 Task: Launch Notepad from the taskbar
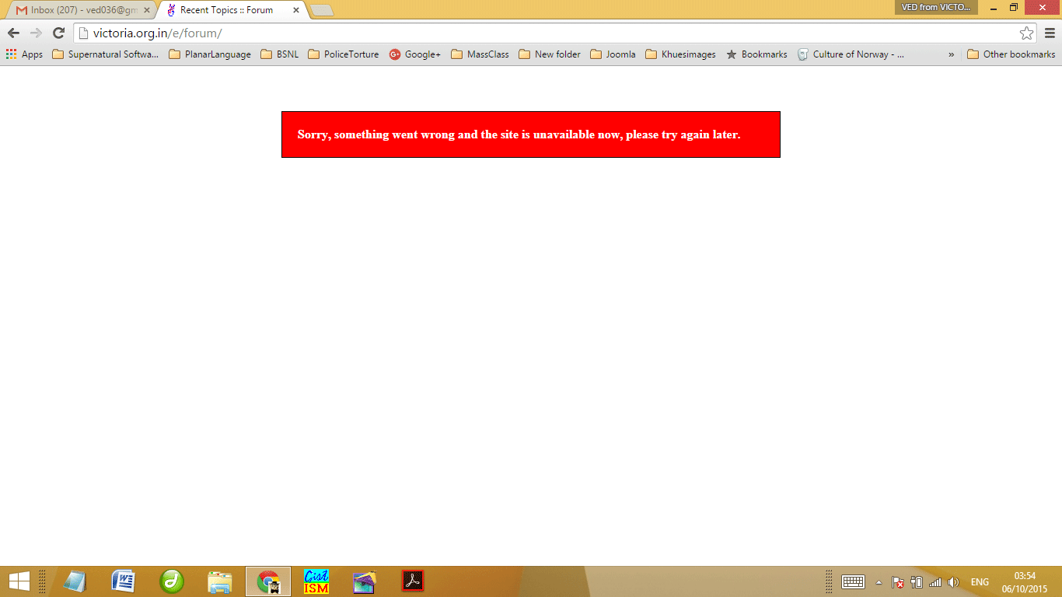[75, 581]
